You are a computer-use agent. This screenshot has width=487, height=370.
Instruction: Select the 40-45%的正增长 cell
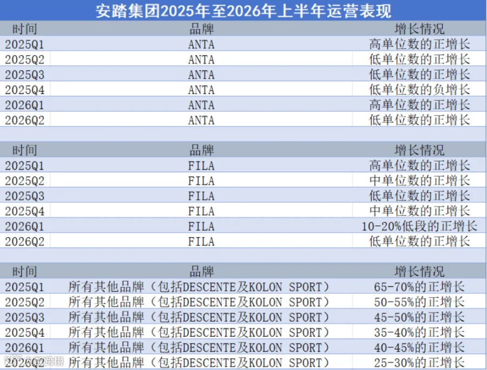pos(419,348)
